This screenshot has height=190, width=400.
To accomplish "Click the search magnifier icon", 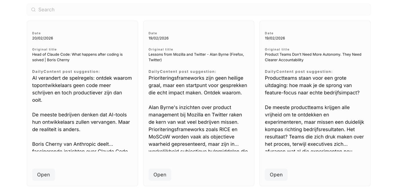I will (x=33, y=10).
